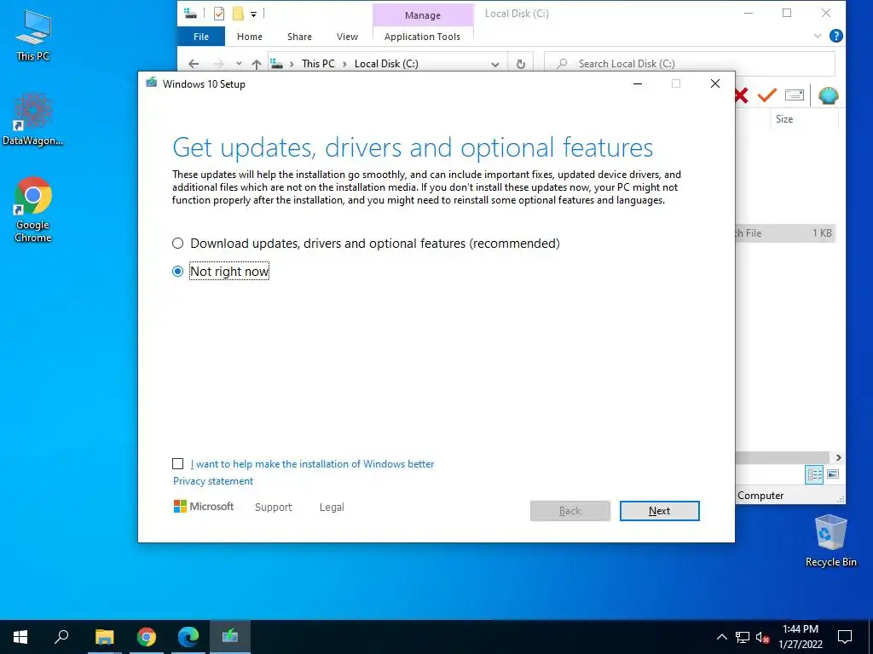Open Explorer help question mark
873x654 pixels.
pyautogui.click(x=835, y=36)
